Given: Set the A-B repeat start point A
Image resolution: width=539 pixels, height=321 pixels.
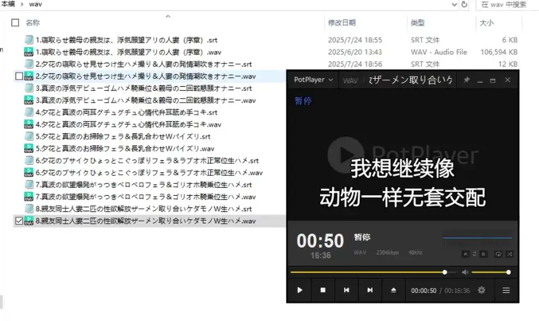Looking at the screenshot, I should click(x=465, y=254).
